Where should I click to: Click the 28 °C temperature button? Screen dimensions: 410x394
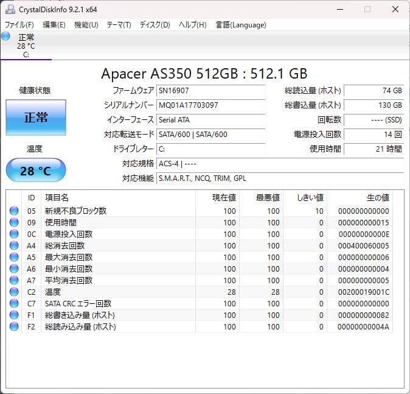click(x=36, y=170)
